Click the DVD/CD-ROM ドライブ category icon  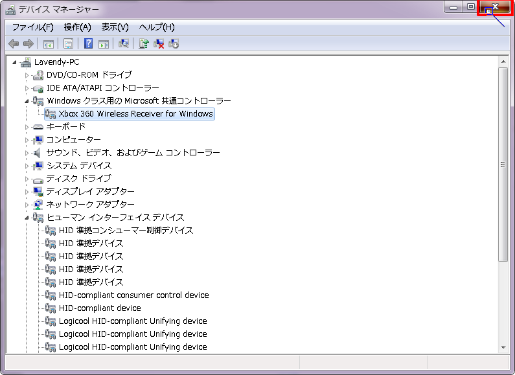38,75
